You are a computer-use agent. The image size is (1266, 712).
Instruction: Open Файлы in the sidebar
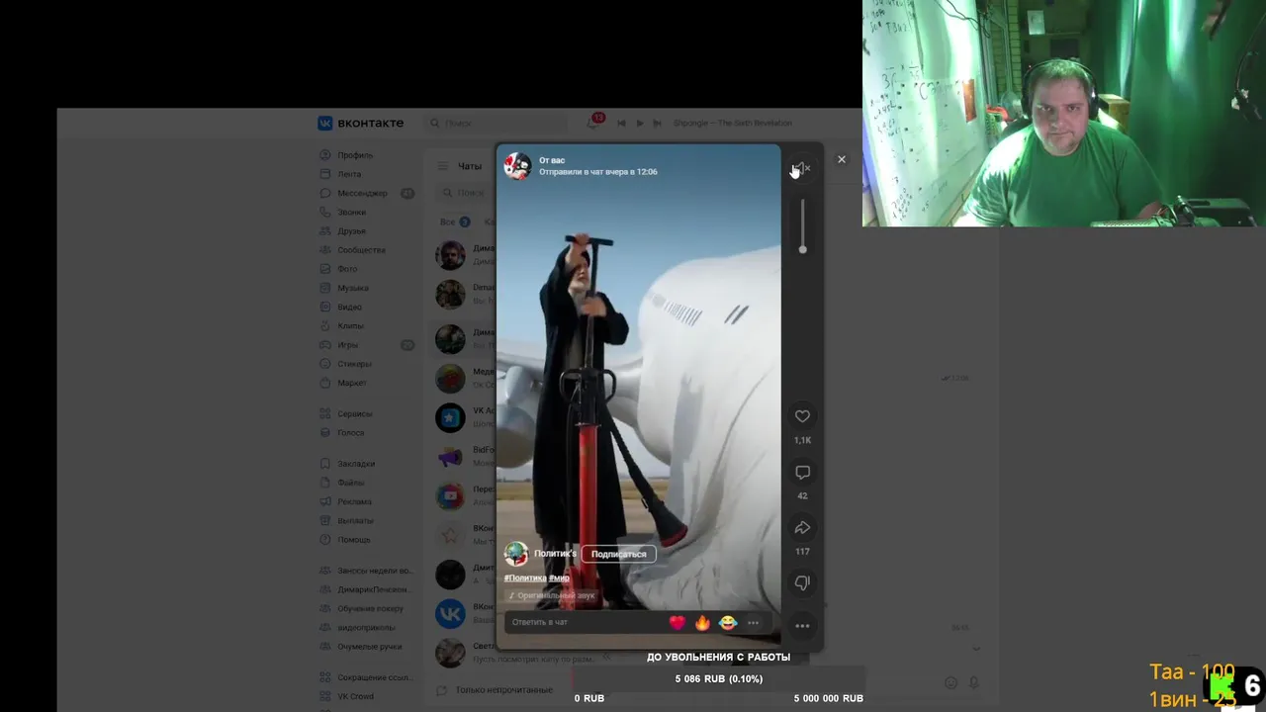click(351, 483)
